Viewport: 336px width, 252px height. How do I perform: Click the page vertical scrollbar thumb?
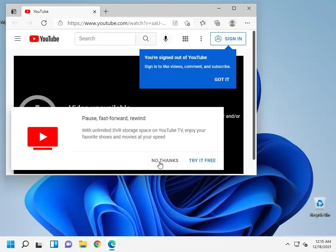click(254, 95)
